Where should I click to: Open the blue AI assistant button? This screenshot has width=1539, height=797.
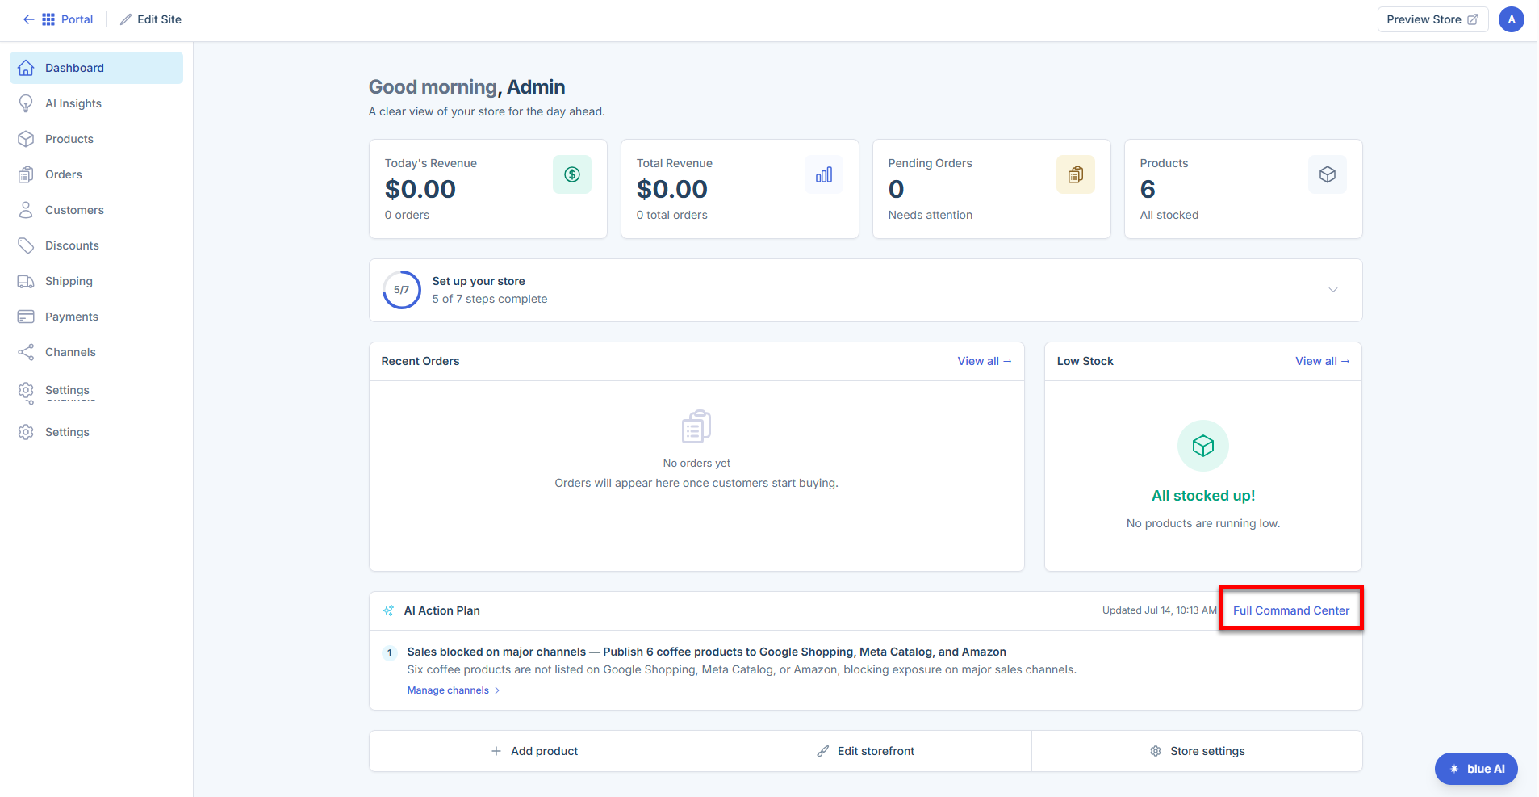pyautogui.click(x=1476, y=769)
